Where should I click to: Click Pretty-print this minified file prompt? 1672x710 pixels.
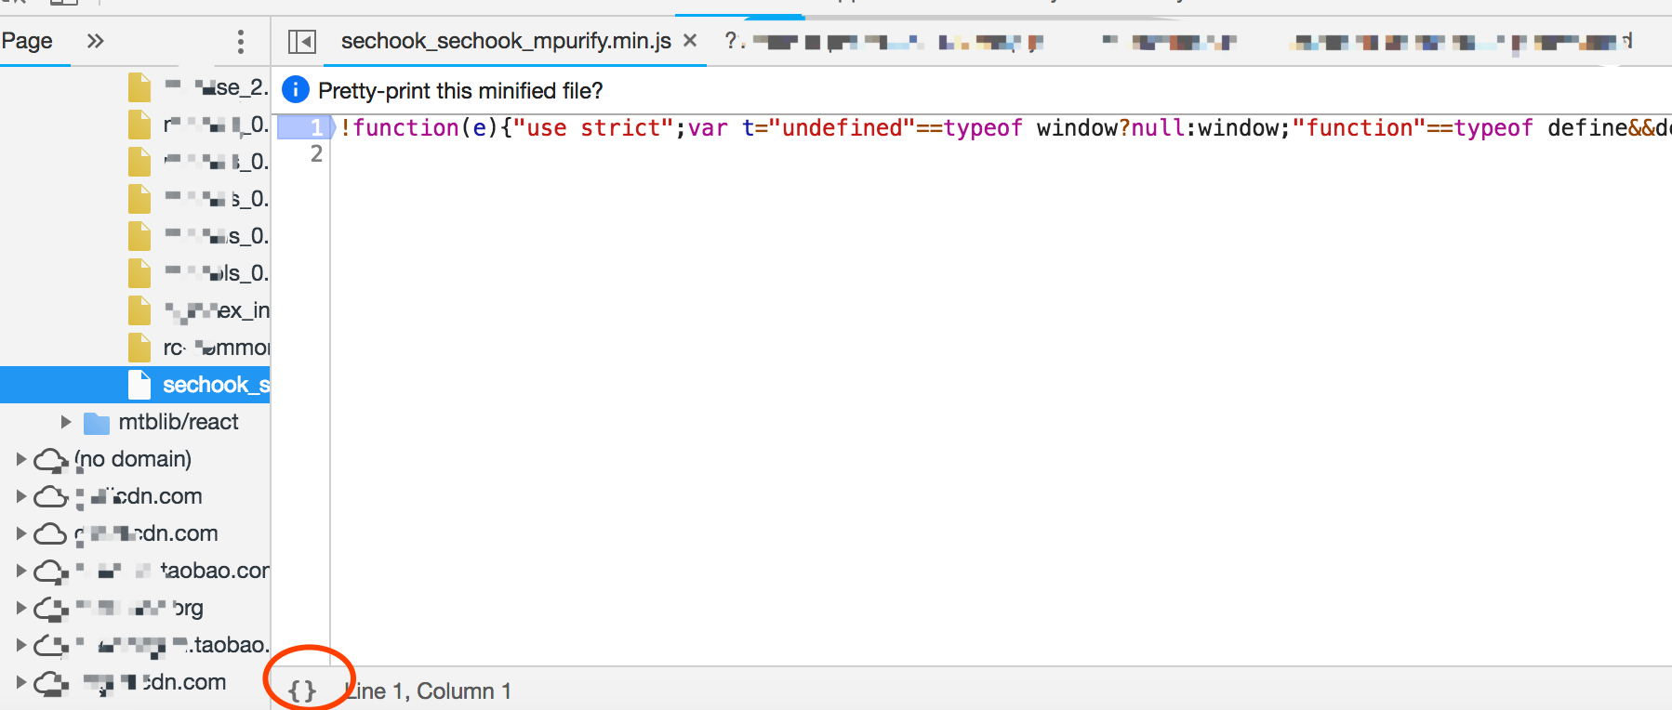point(460,90)
